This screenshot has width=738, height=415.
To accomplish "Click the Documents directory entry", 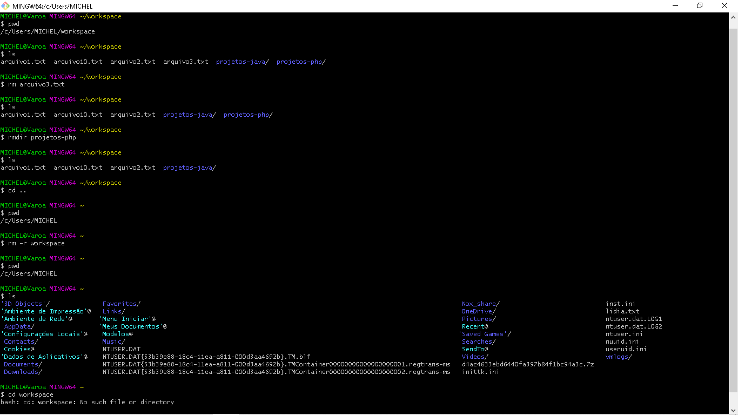I will (23, 364).
